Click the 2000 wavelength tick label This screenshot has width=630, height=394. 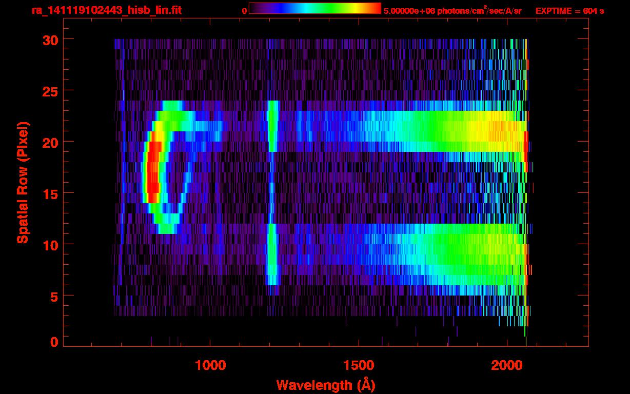(507, 365)
